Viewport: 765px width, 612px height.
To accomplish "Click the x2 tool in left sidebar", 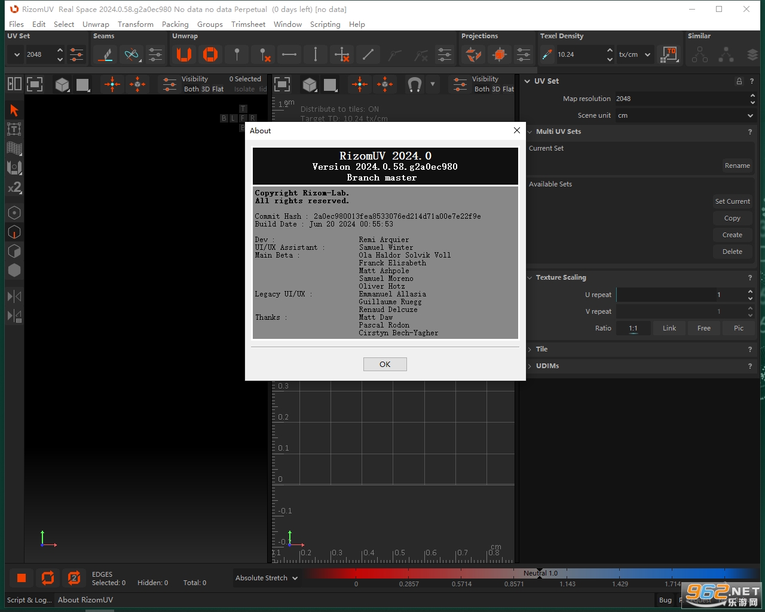I will [14, 188].
